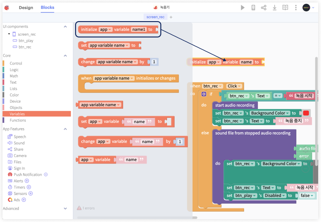Add an Ads component with its plus icon
321x222 pixels.
24,200
